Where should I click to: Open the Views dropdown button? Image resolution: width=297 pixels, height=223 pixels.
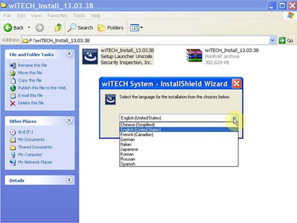point(136,28)
